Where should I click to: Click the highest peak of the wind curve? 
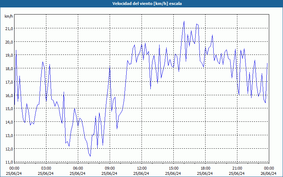pos(184,21)
